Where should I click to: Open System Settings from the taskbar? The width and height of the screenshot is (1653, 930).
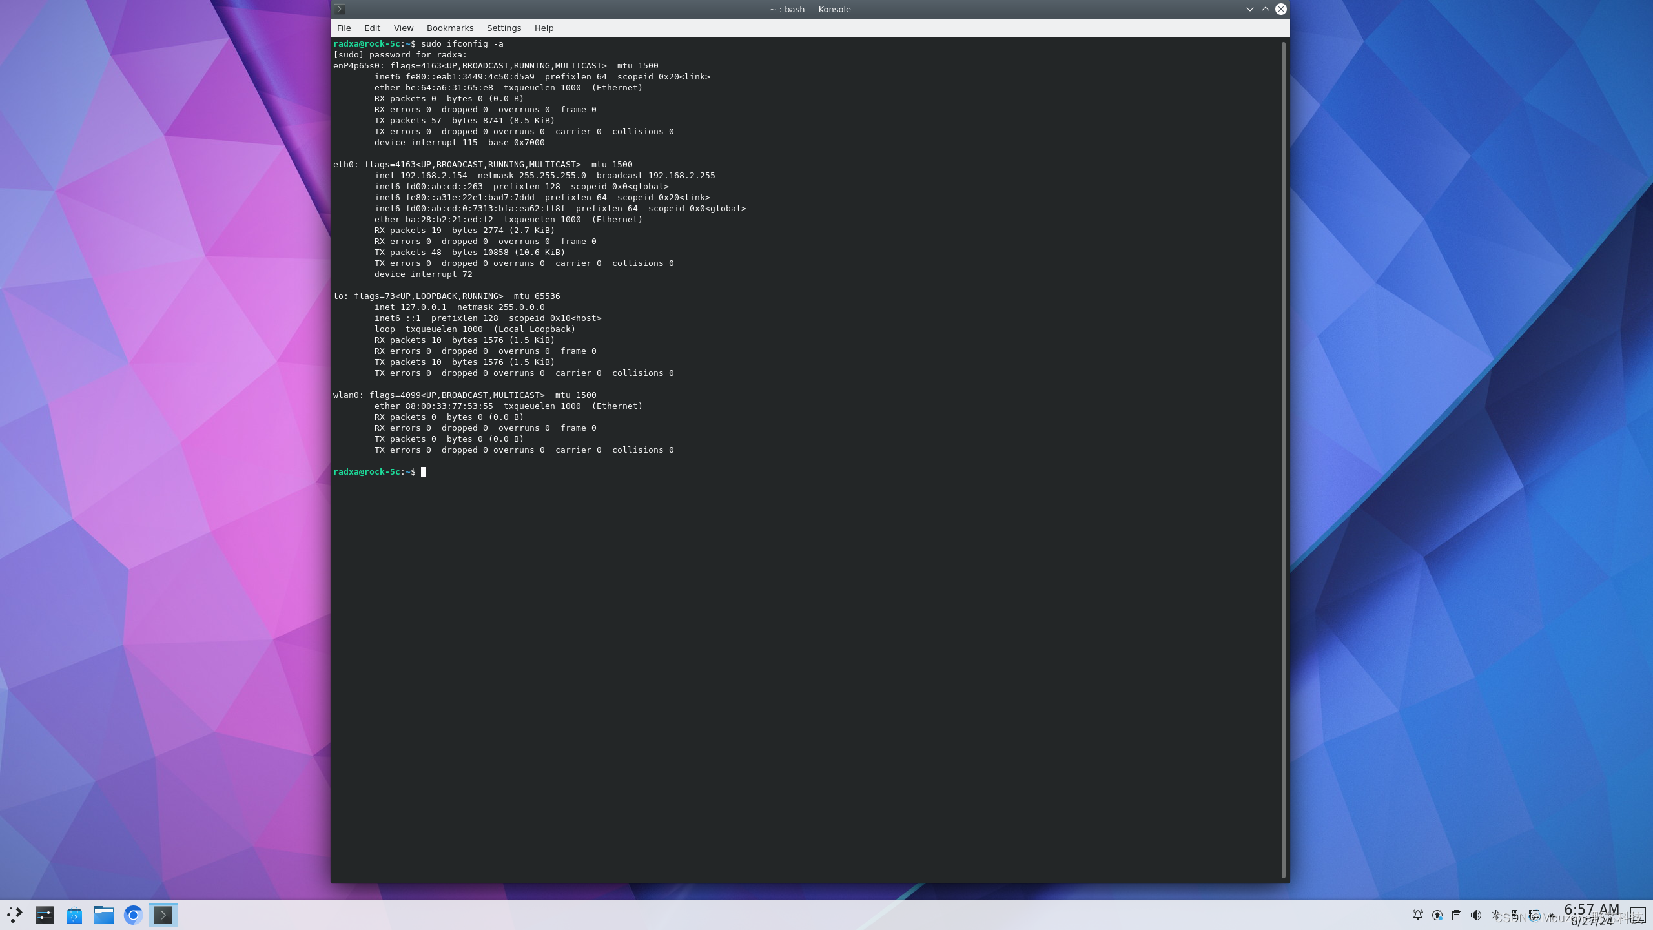click(x=44, y=915)
